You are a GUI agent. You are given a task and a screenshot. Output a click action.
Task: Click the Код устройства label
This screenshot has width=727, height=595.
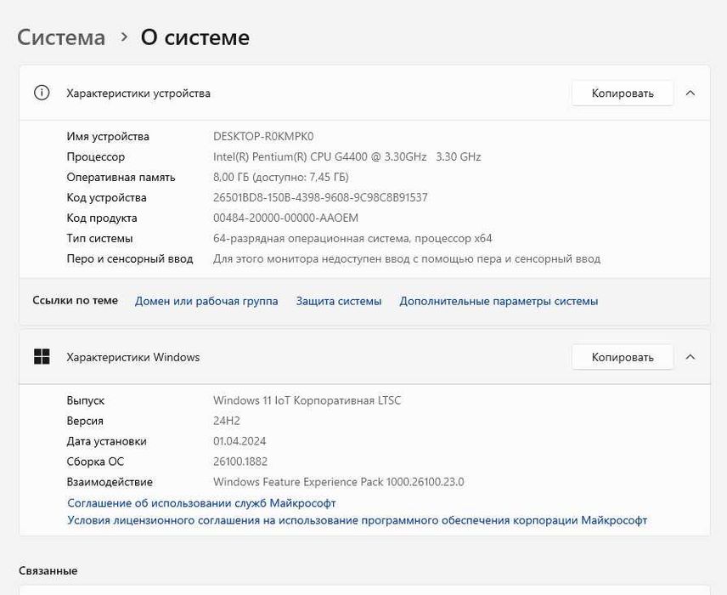[107, 198]
